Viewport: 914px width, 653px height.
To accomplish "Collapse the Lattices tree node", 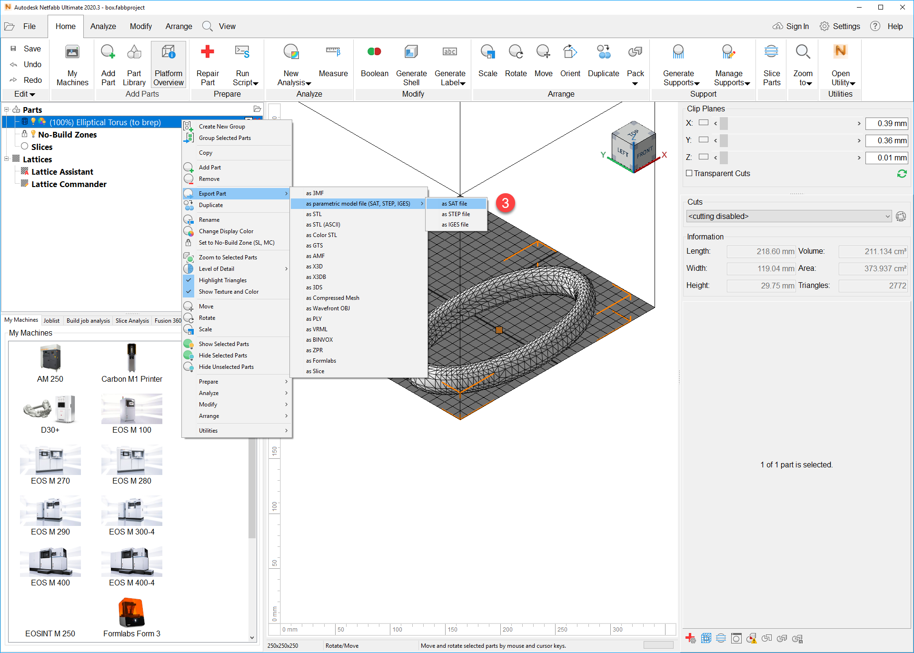I will coord(6,159).
